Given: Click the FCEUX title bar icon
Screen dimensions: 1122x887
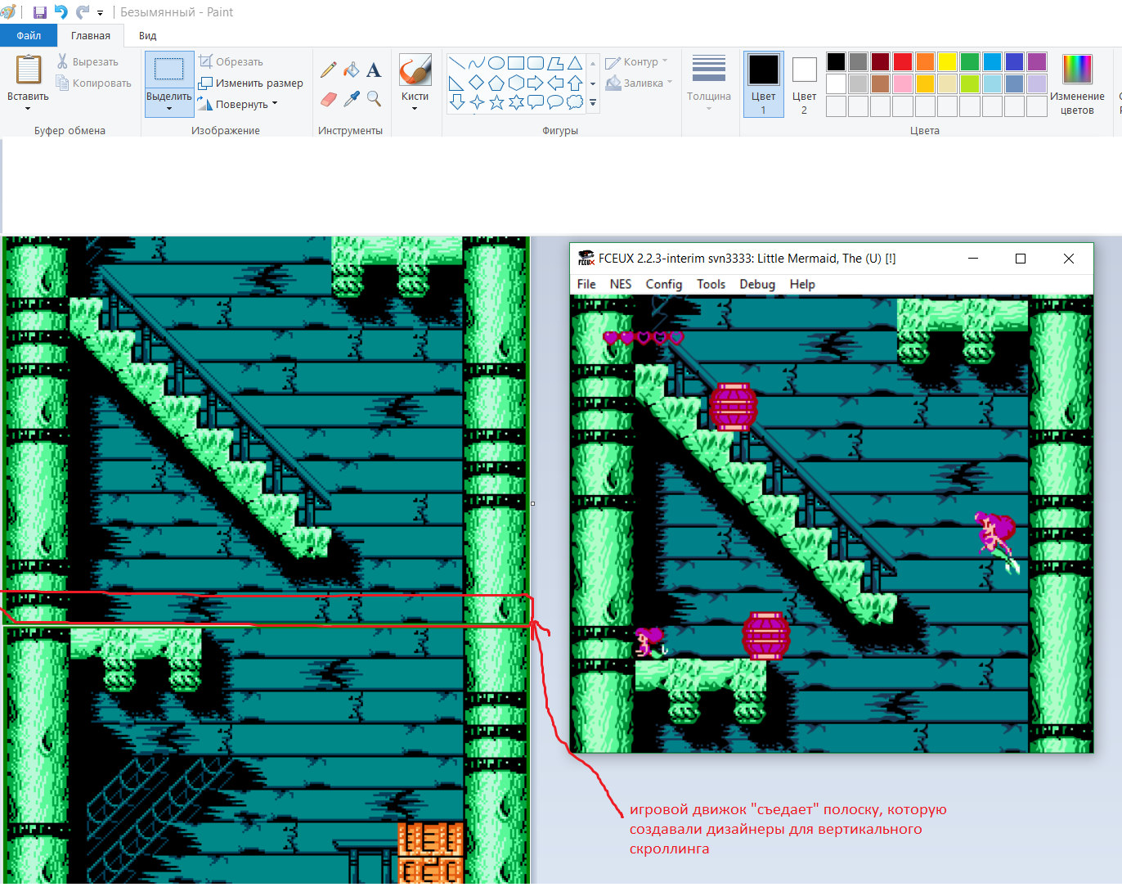Looking at the screenshot, I should click(586, 259).
